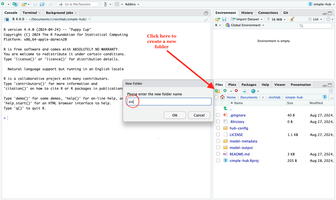
Task: Switch to the Terminal tab
Action: click(30, 13)
